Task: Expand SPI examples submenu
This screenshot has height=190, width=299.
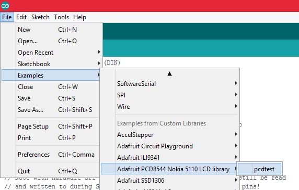Action: [x=170, y=95]
